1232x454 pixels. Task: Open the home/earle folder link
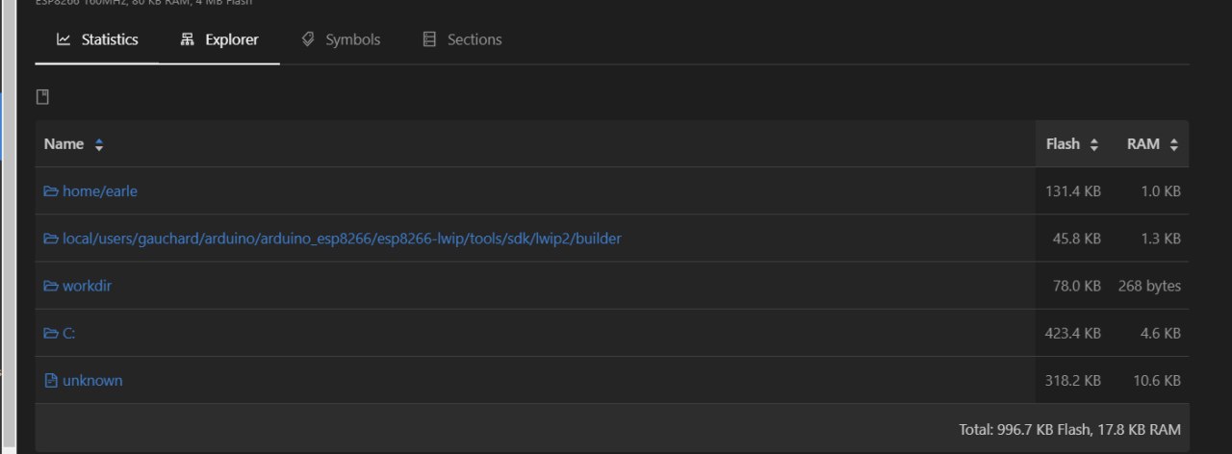(100, 191)
